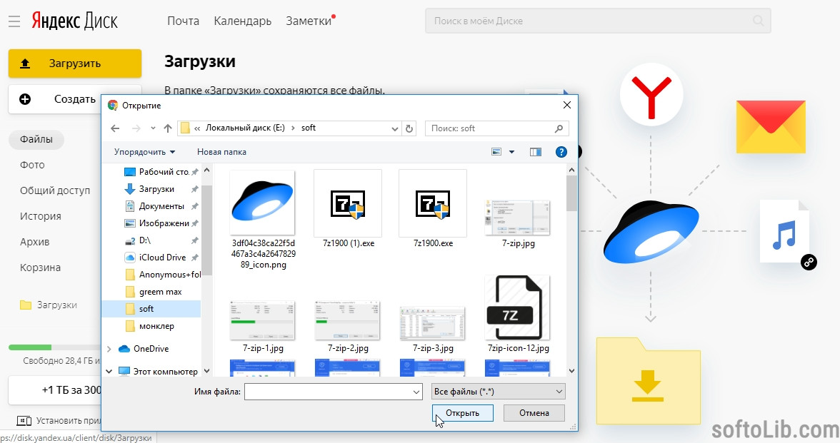Collapse the Этот компьютер tree node
Screen dimensions: 840x443
pos(109,371)
